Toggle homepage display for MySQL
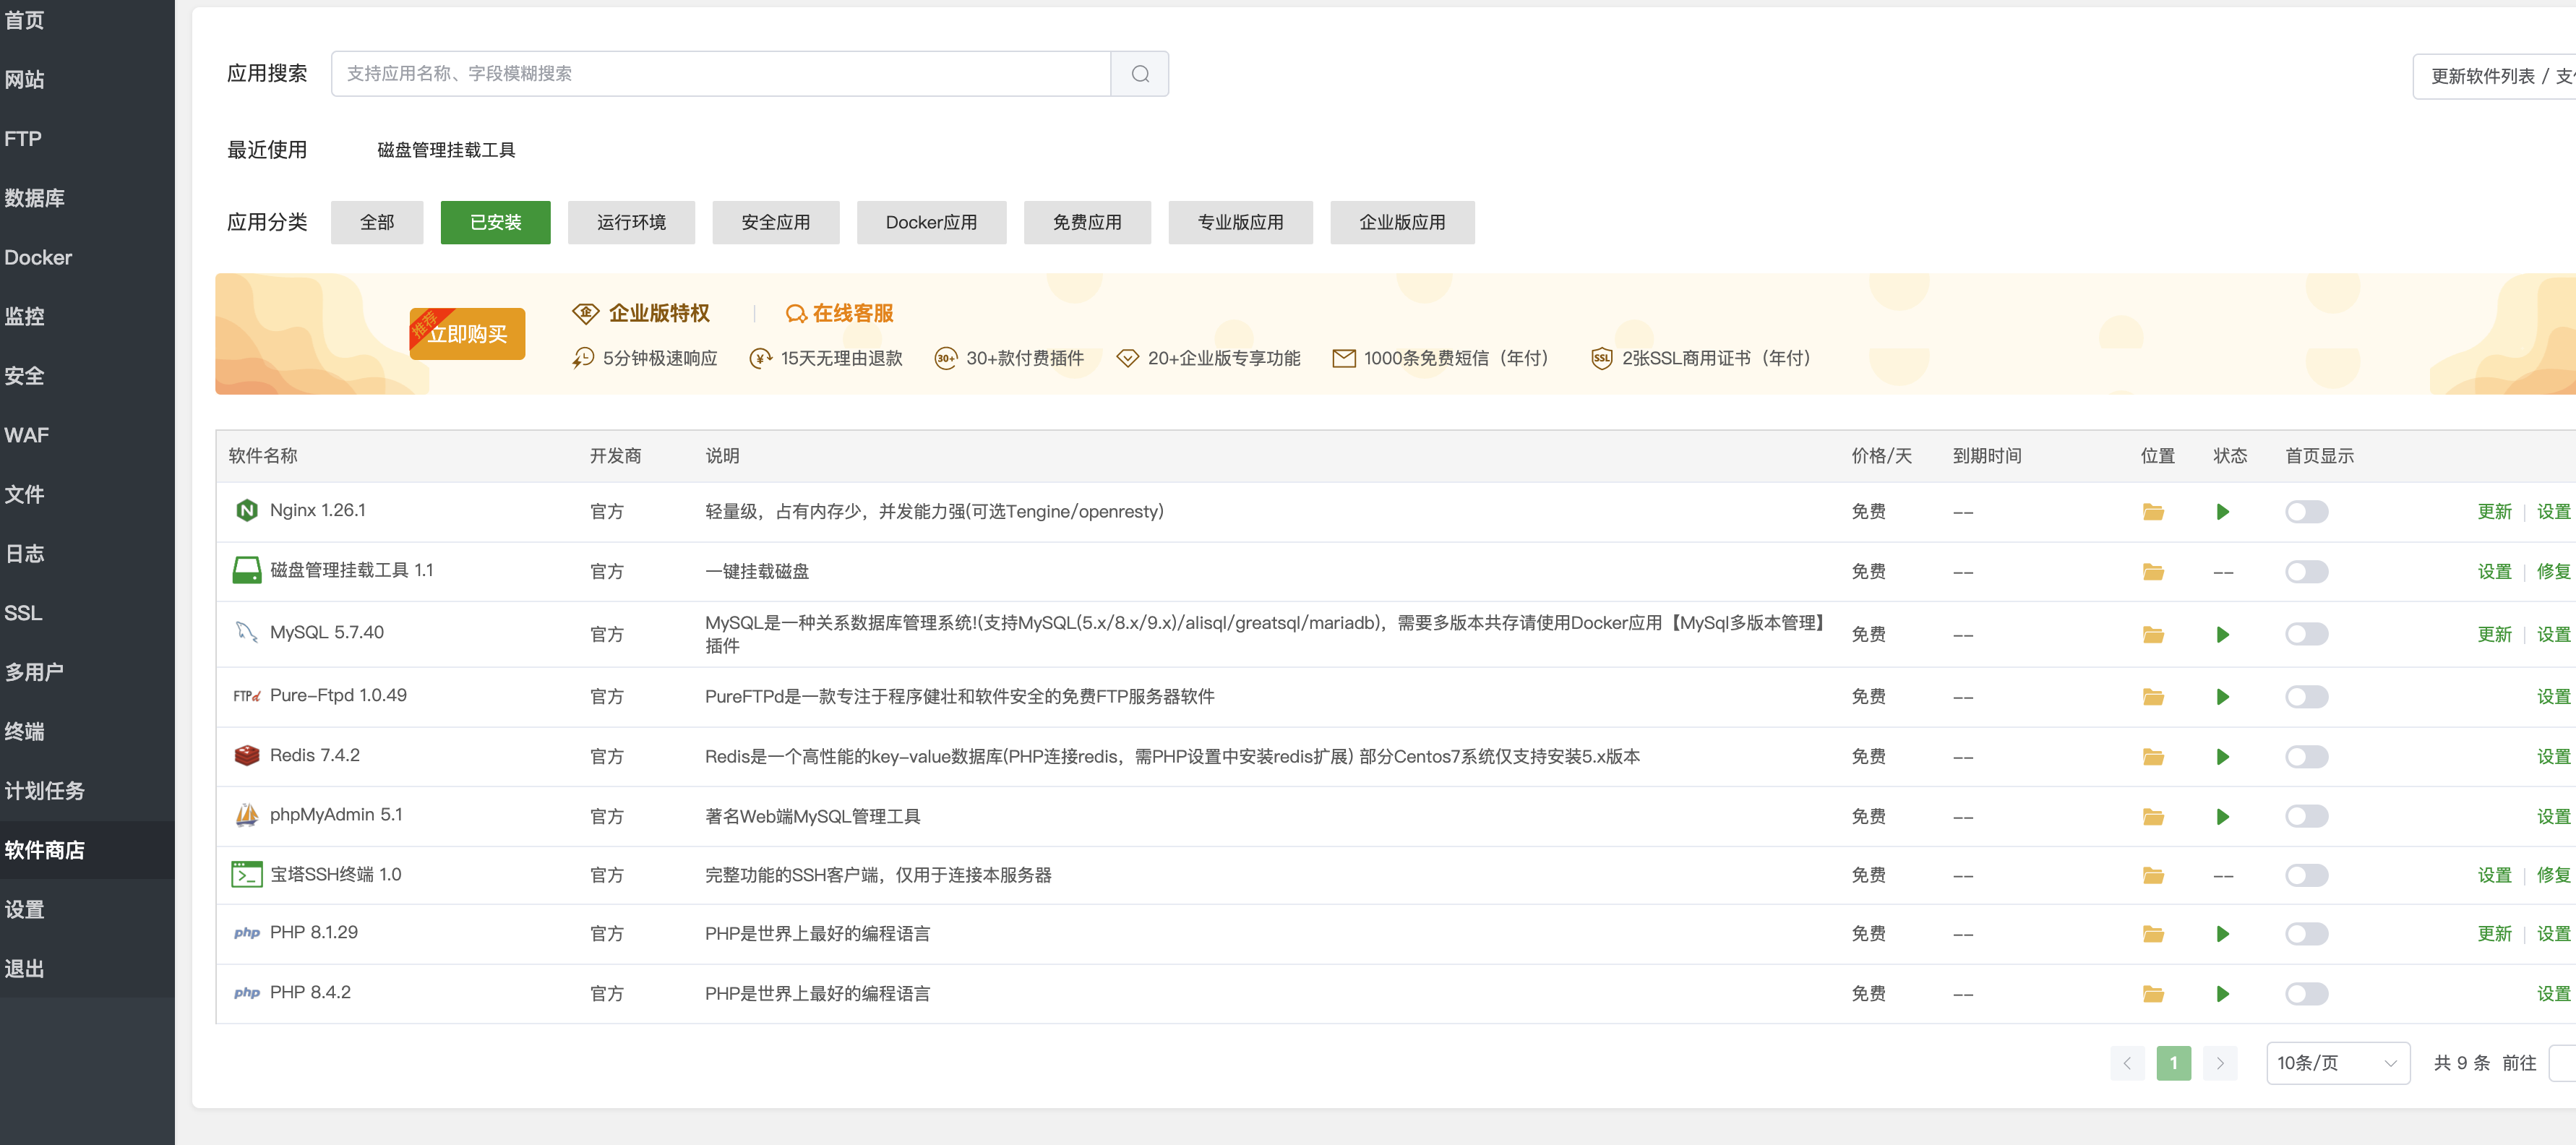The height and width of the screenshot is (1145, 2576). click(x=2306, y=635)
